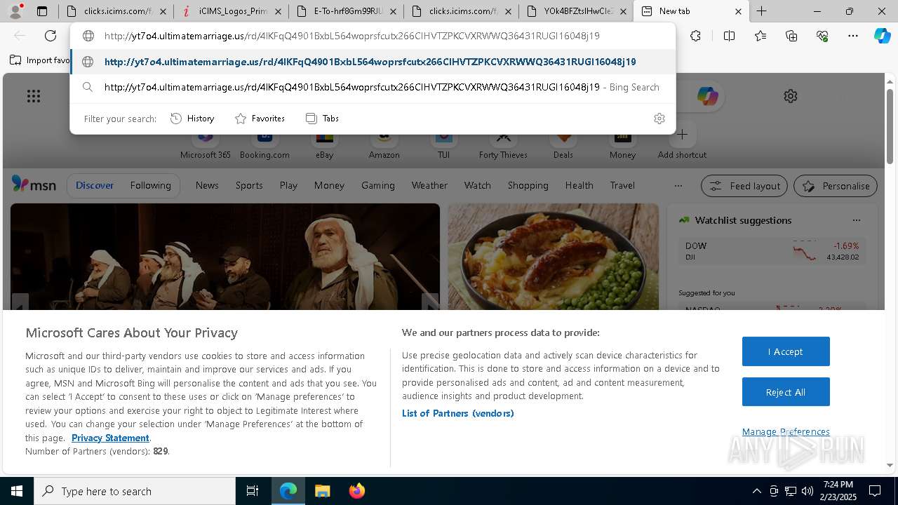Open the Extensions puzzle icon

click(x=695, y=36)
